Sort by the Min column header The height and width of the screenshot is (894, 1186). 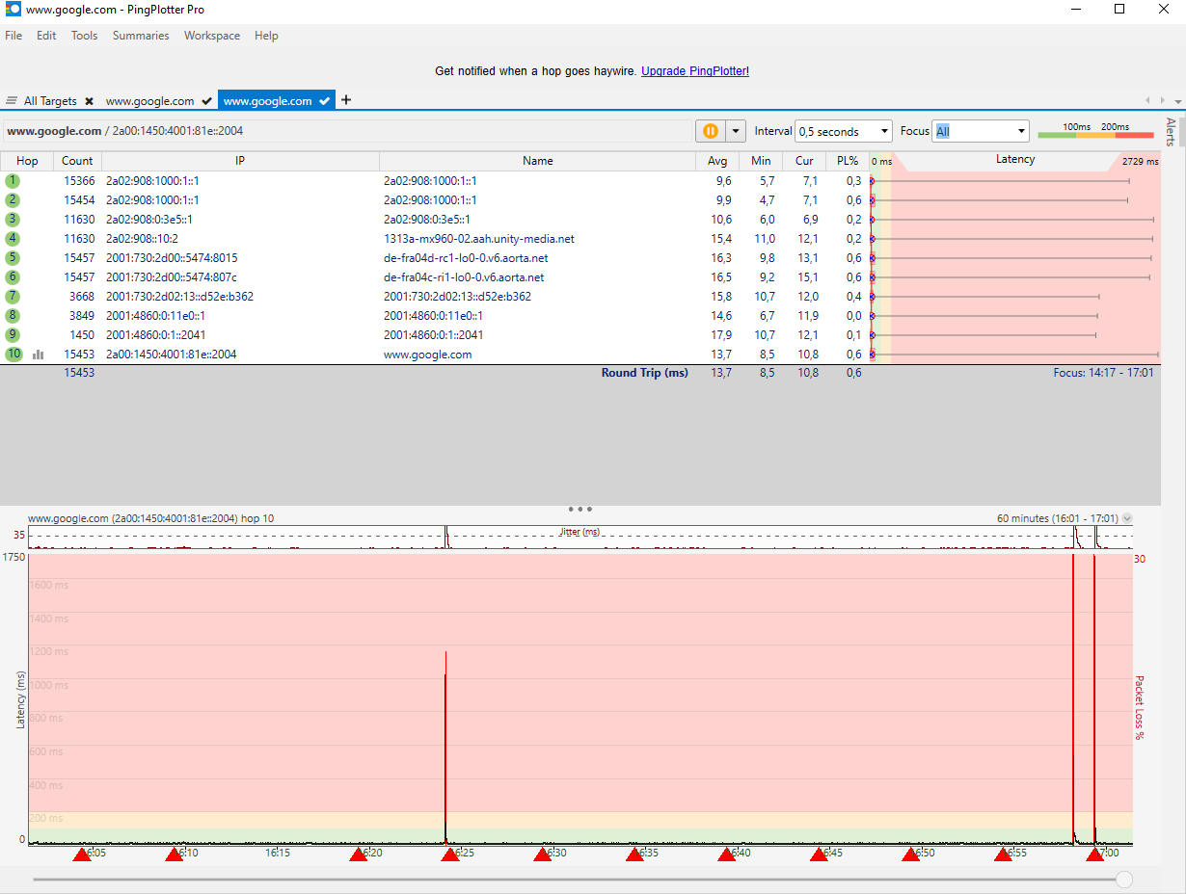[x=761, y=161]
